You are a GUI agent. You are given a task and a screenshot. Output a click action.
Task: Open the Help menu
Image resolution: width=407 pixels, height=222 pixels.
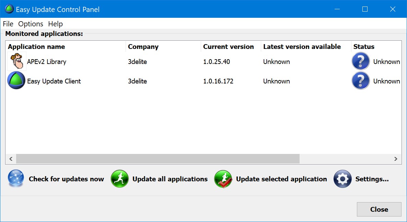coord(55,24)
